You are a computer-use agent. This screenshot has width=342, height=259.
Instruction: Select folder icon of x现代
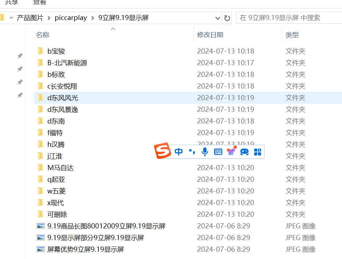pos(40,203)
